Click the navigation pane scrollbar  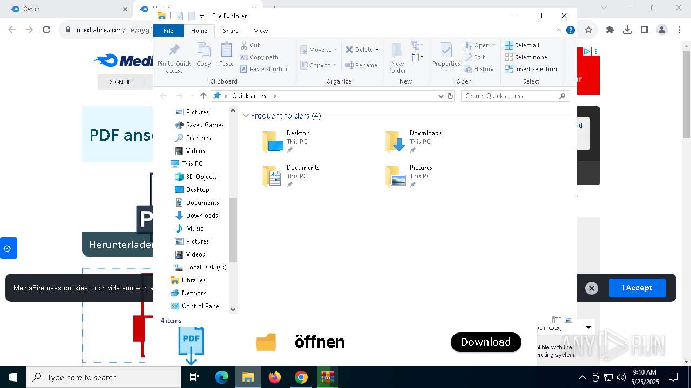point(233,230)
